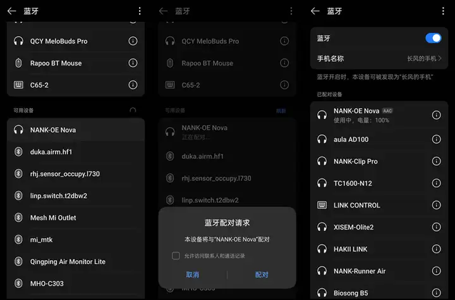Screen dimensions: 455x300
Task: Connect to HAKII LINK
Action: click(379, 249)
